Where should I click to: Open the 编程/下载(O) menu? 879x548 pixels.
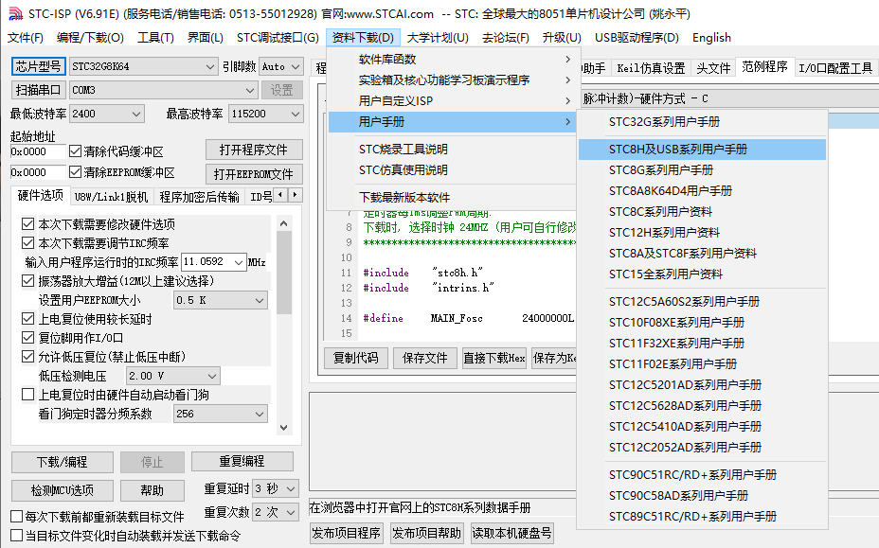pyautogui.click(x=90, y=38)
